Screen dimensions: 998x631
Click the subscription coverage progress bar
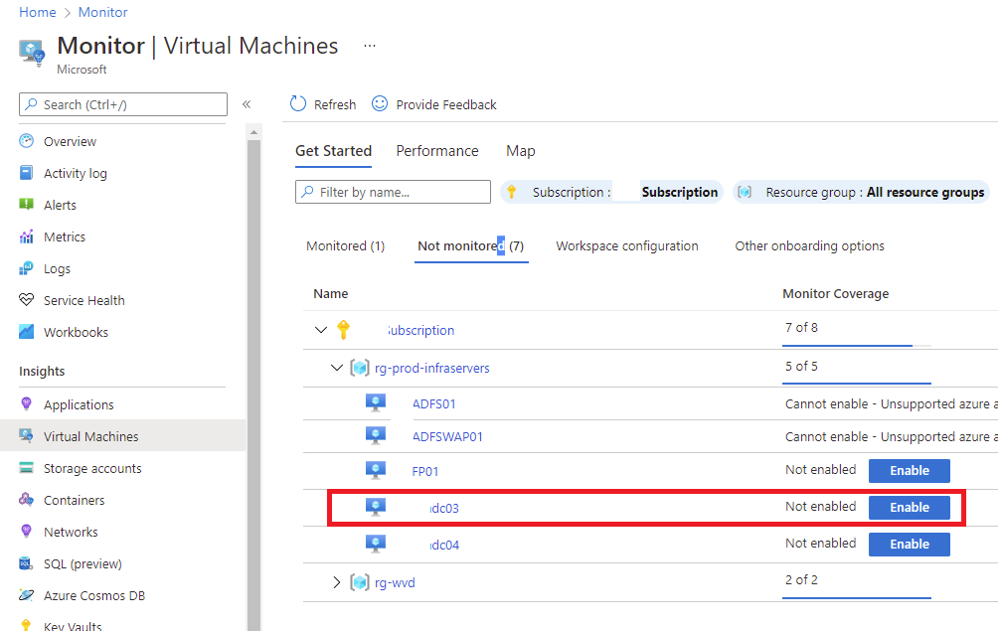(857, 346)
